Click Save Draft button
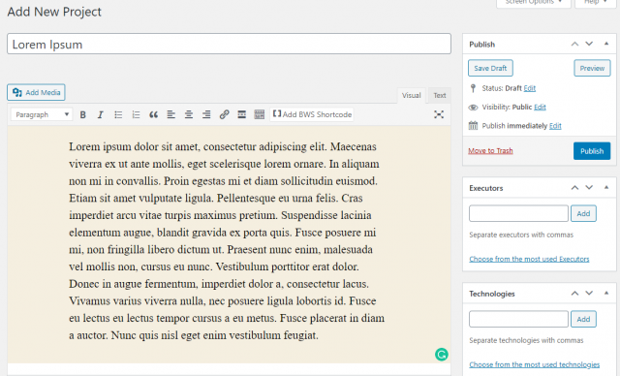Viewport: 620px width, 376px height. pyautogui.click(x=490, y=68)
